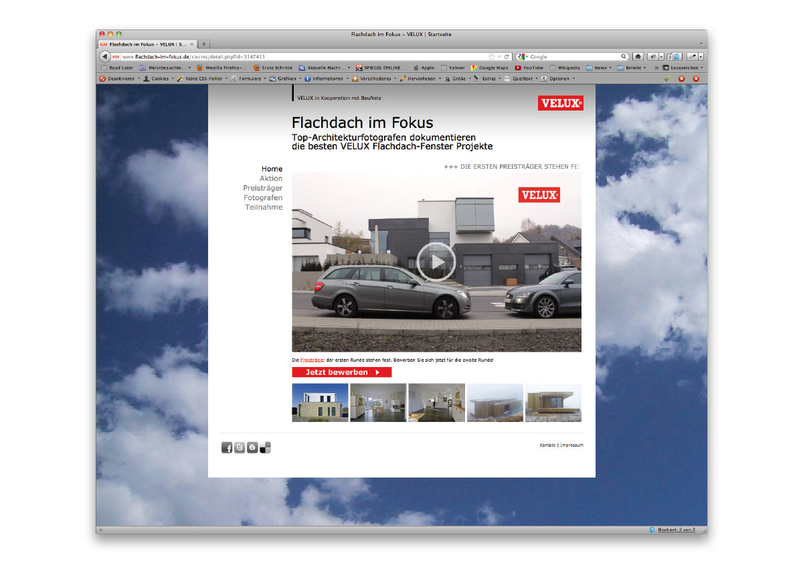Open a new tab with the plus button
Screen dimensions: 803x576
pos(205,44)
